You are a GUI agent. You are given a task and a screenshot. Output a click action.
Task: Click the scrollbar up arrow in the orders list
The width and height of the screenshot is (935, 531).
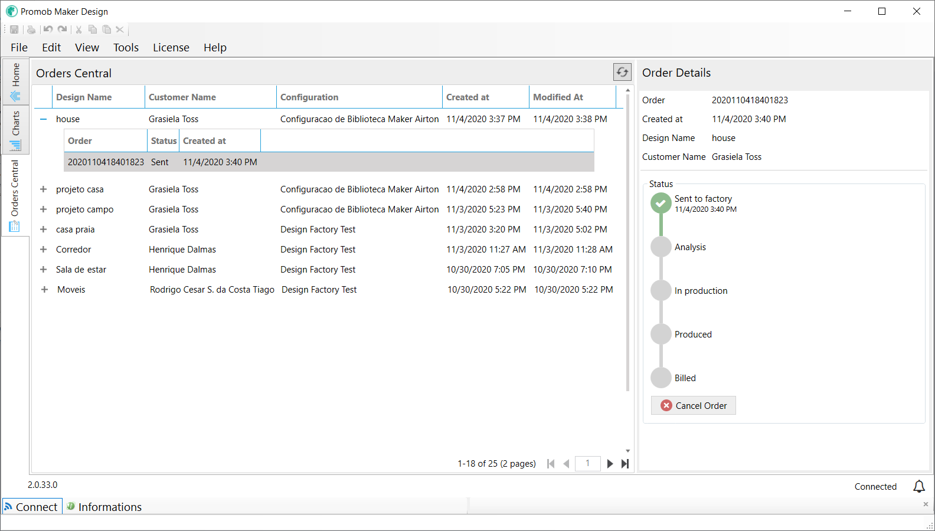pos(627,90)
